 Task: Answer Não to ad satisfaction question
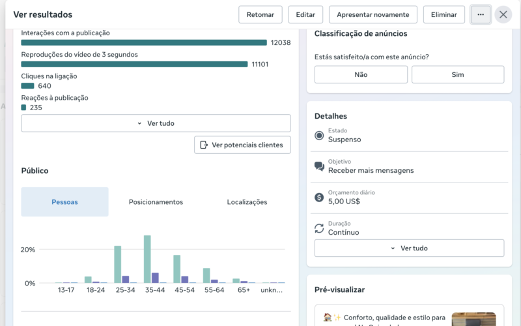361,74
